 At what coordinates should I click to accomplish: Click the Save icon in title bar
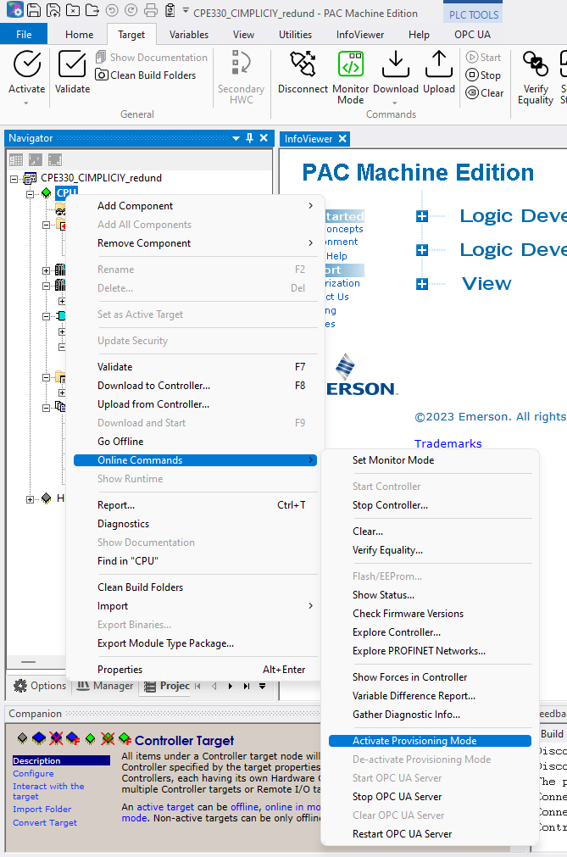point(34,10)
